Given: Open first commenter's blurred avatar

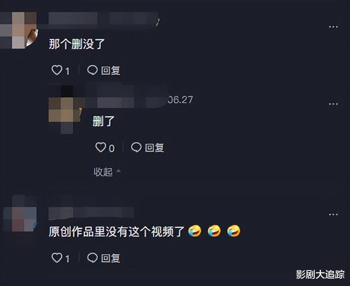Looking at the screenshot, I should pos(19,30).
